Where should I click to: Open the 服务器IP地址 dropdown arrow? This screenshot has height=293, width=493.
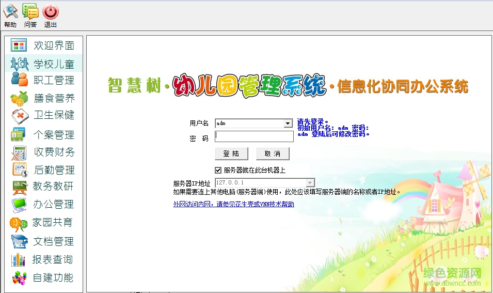pos(310,183)
